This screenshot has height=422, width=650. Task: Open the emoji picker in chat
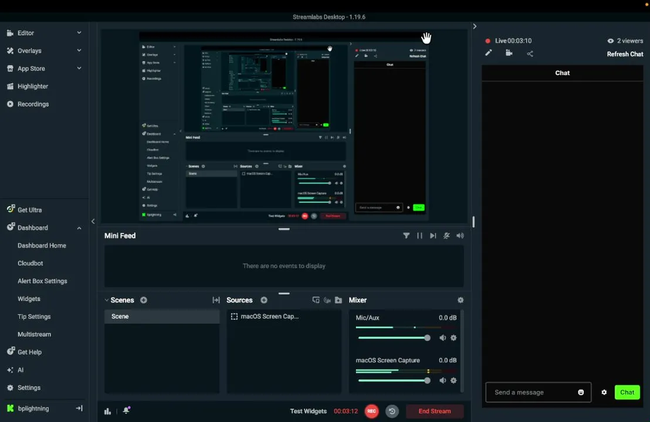pyautogui.click(x=581, y=392)
